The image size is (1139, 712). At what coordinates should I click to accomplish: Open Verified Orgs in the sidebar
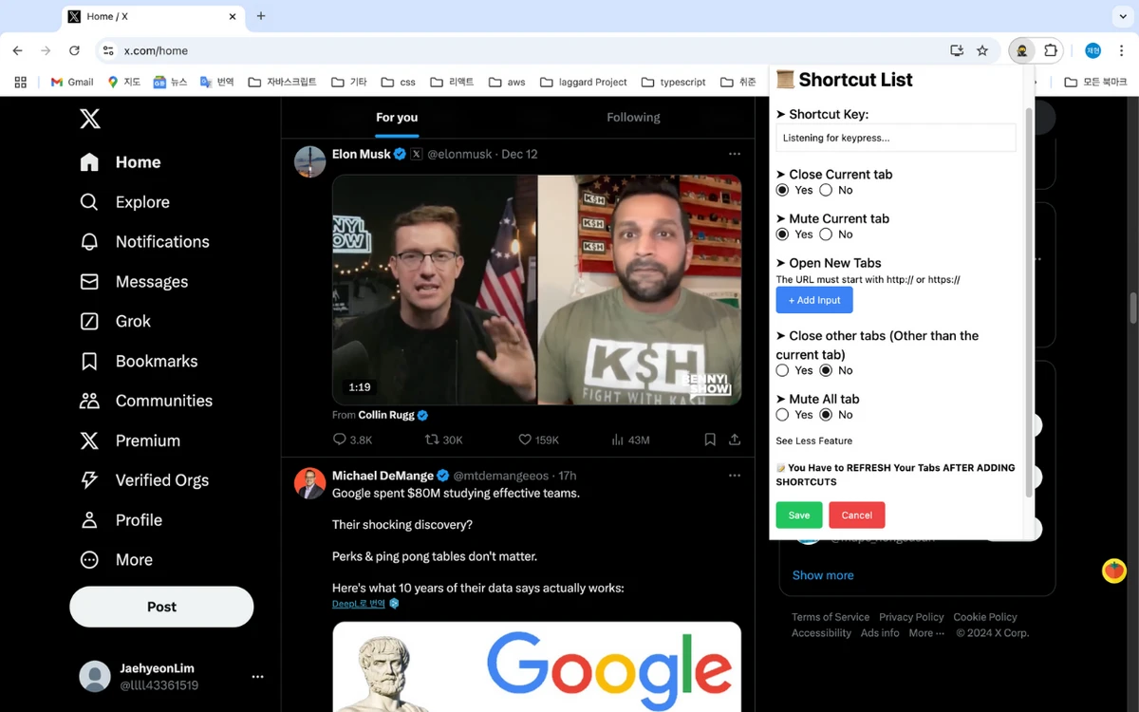tap(144, 481)
